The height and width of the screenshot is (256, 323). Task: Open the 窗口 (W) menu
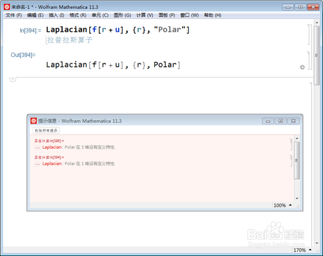click(189, 16)
